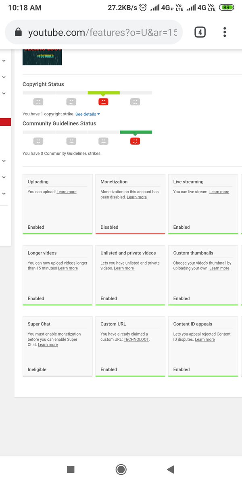Tap the Enabled status in Live streaming card
This screenshot has height=484, width=242.
[x=181, y=227]
